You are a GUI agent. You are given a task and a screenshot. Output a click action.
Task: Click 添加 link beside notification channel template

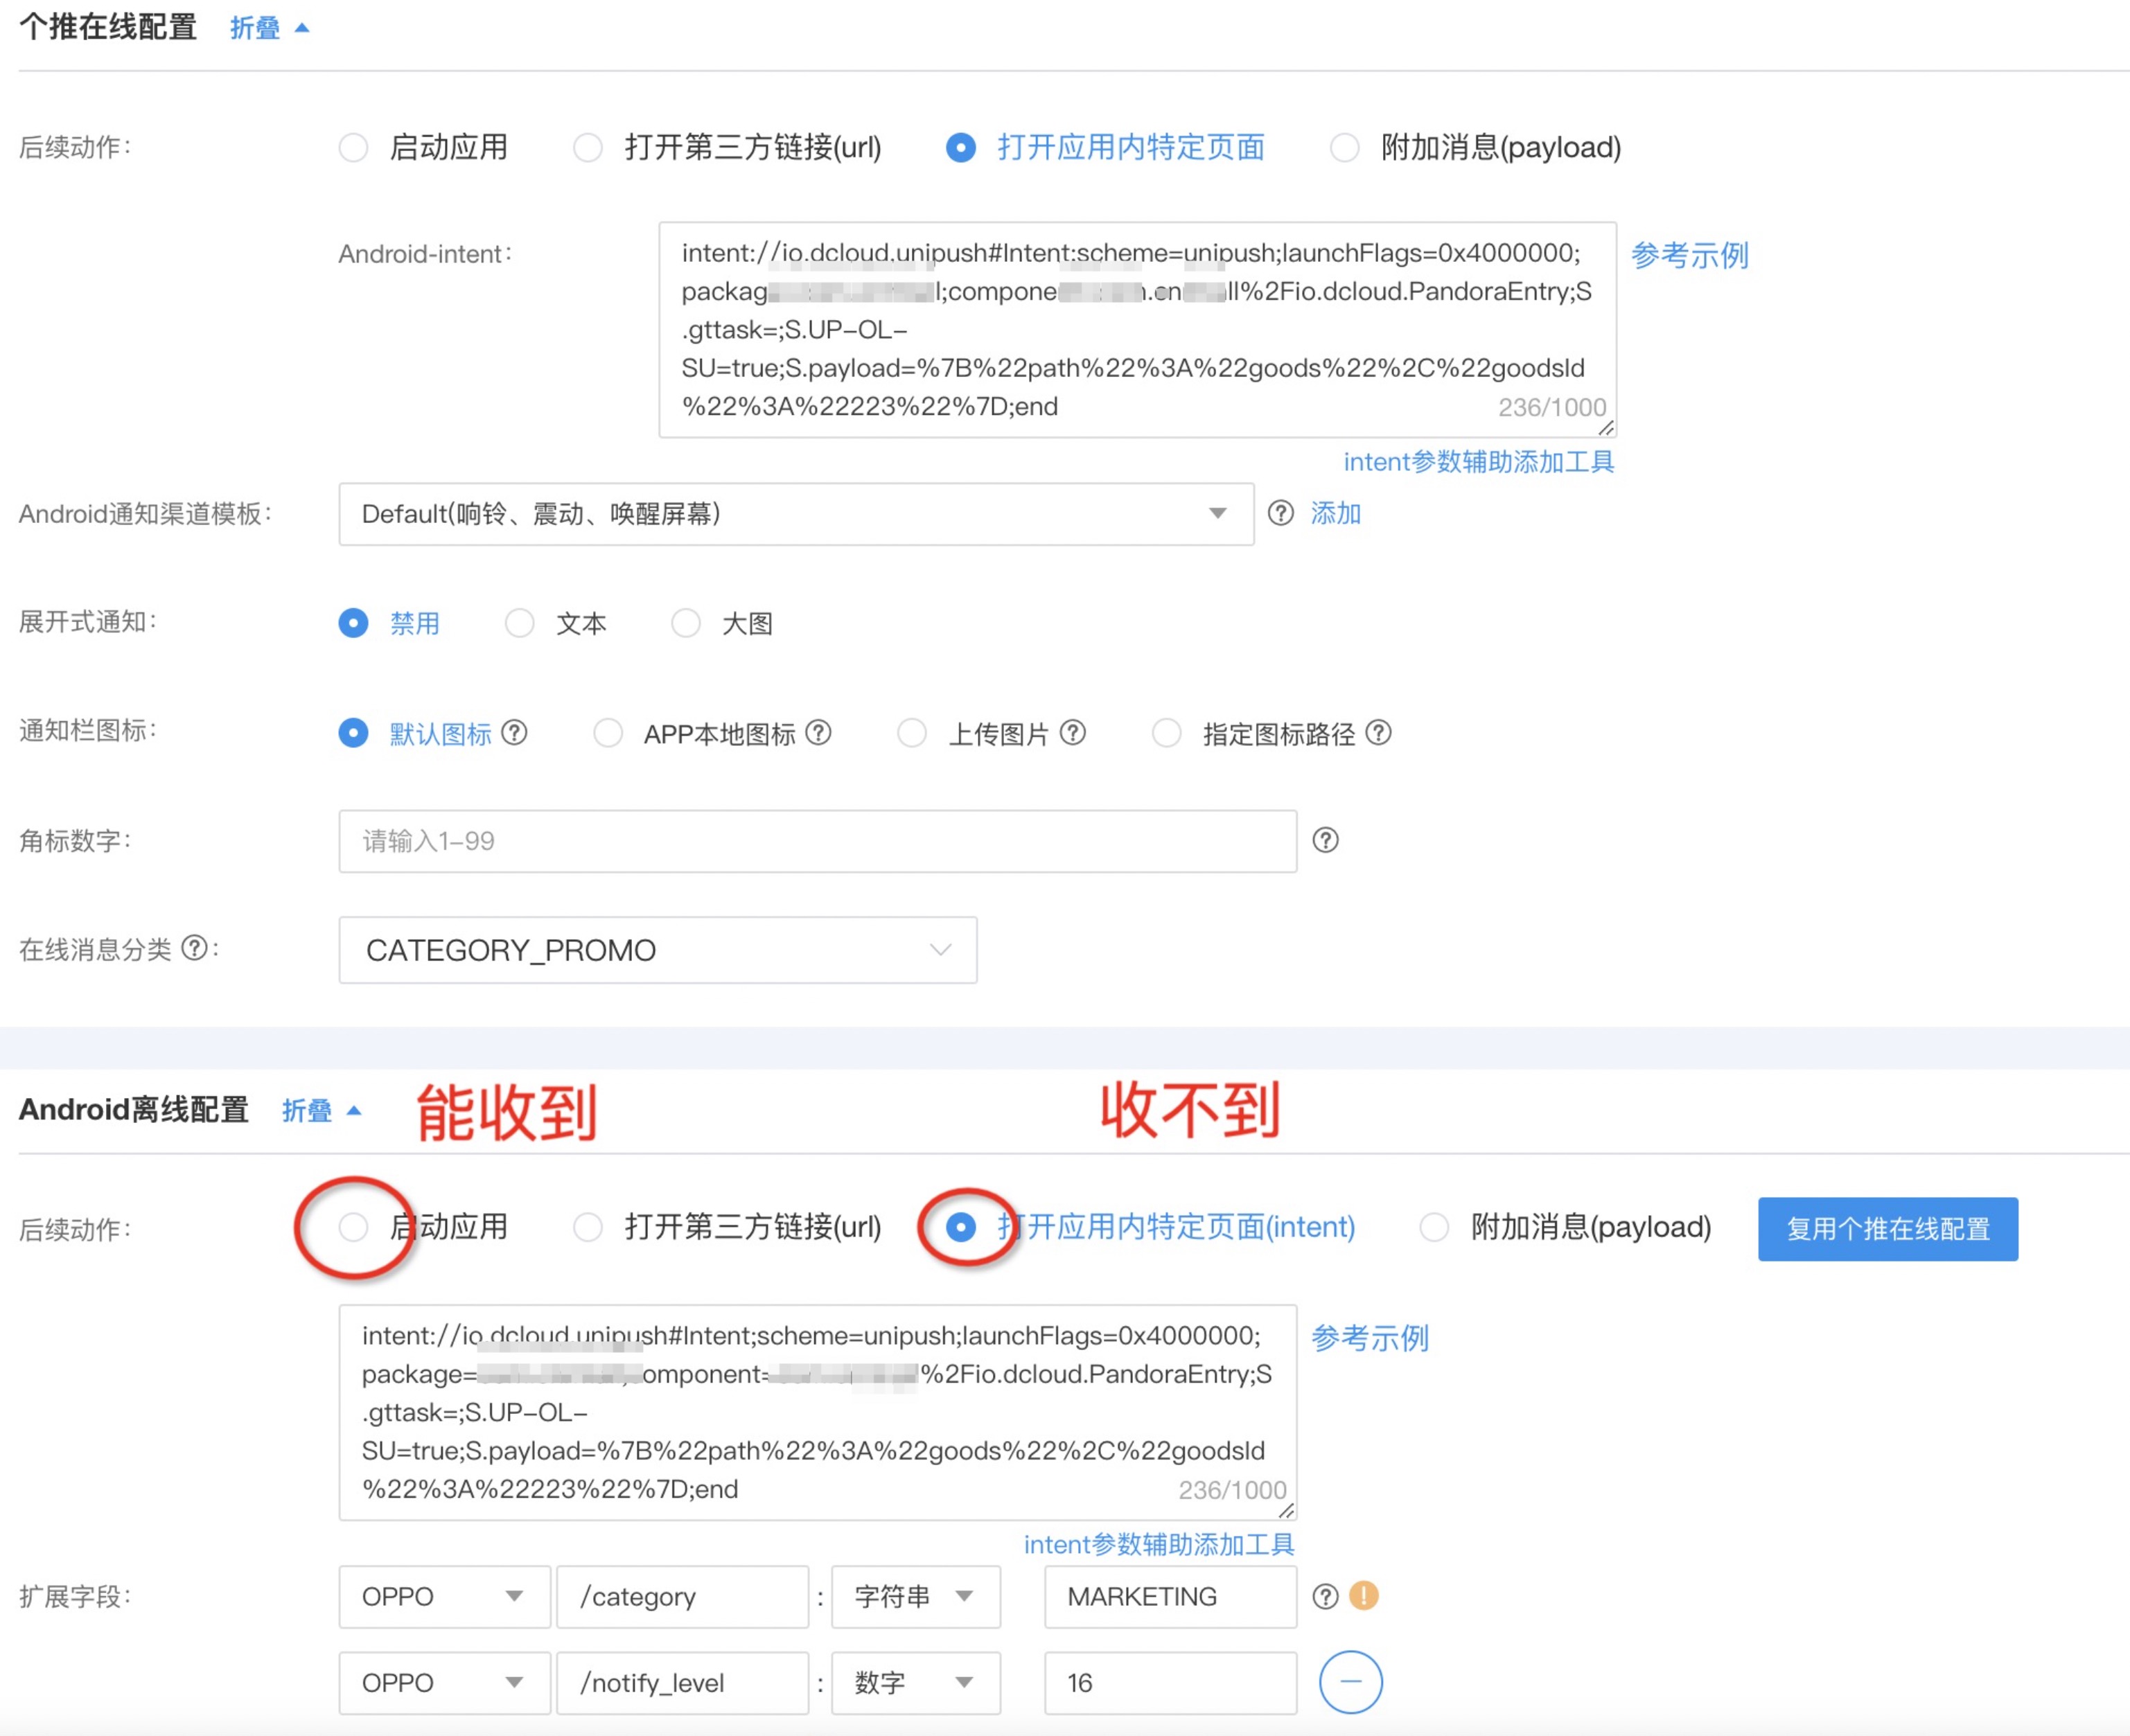(x=1335, y=513)
